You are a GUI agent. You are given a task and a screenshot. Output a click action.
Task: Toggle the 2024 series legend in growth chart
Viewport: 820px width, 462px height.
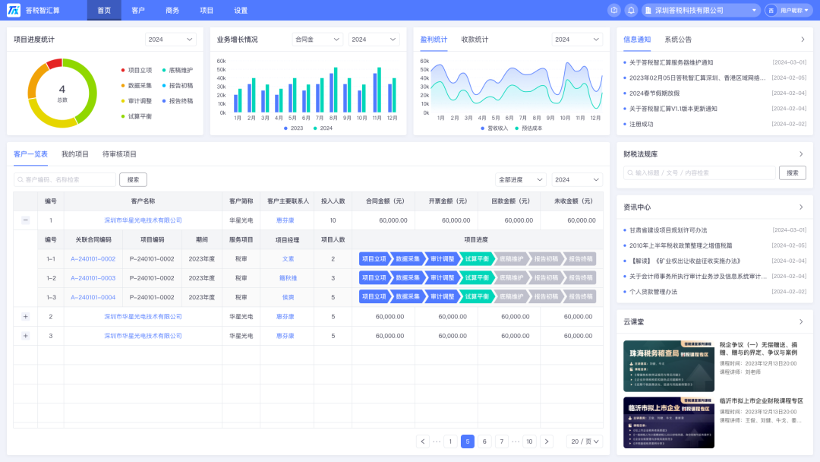click(x=323, y=128)
